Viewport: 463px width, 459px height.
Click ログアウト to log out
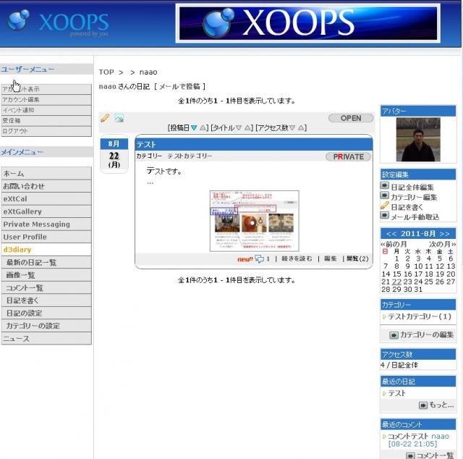pyautogui.click(x=46, y=131)
